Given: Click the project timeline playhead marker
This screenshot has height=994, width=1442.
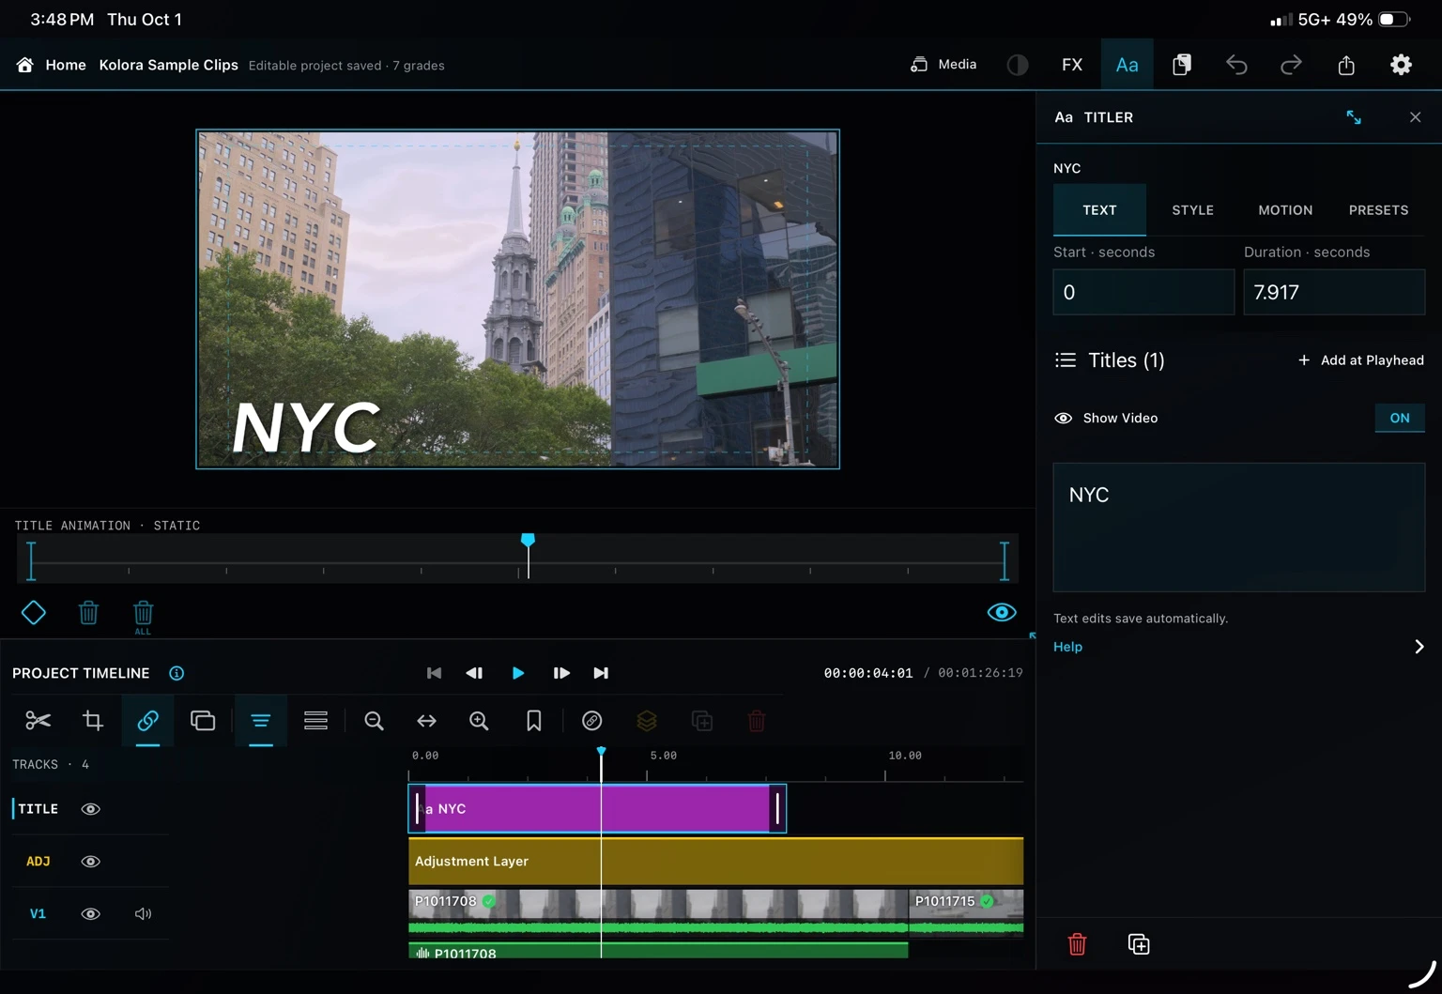Looking at the screenshot, I should (x=602, y=752).
